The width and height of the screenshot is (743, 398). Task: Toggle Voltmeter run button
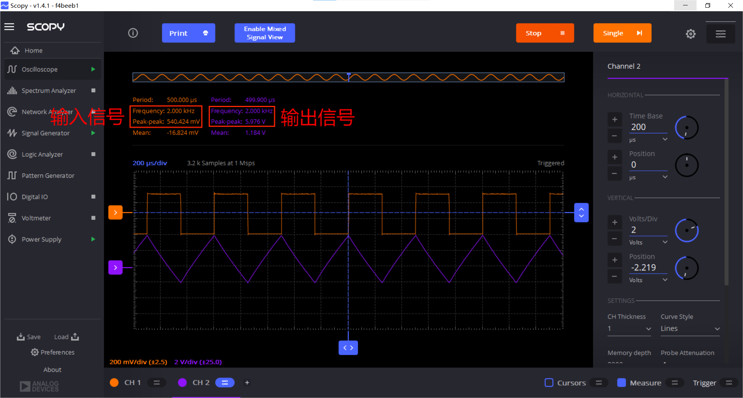pyautogui.click(x=93, y=218)
